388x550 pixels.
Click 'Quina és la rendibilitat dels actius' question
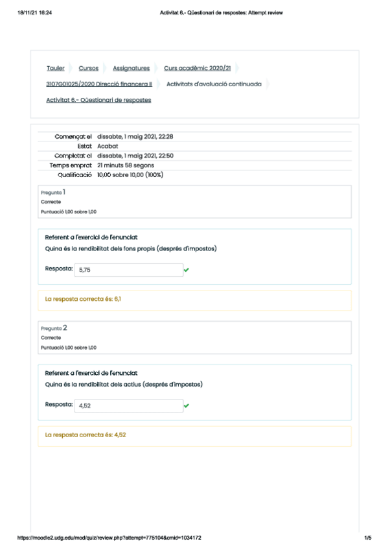click(124, 385)
